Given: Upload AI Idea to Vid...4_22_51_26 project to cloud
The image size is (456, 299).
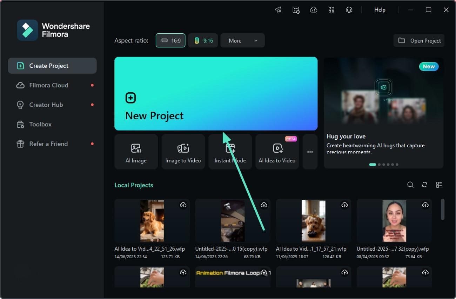Looking at the screenshot, I should point(183,205).
